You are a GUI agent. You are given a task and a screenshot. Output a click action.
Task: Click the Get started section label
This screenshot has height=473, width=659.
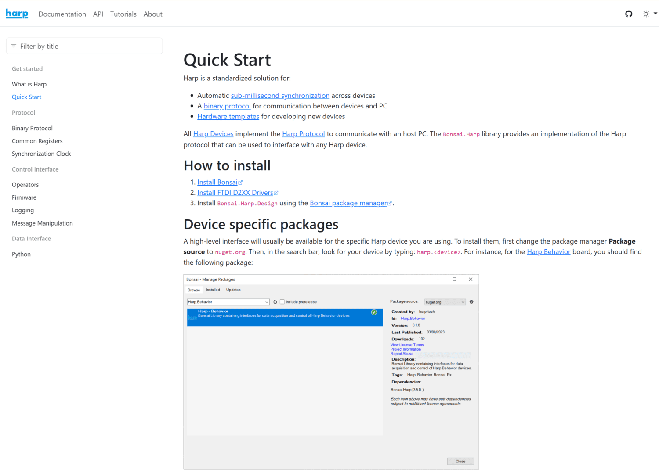pyautogui.click(x=27, y=69)
